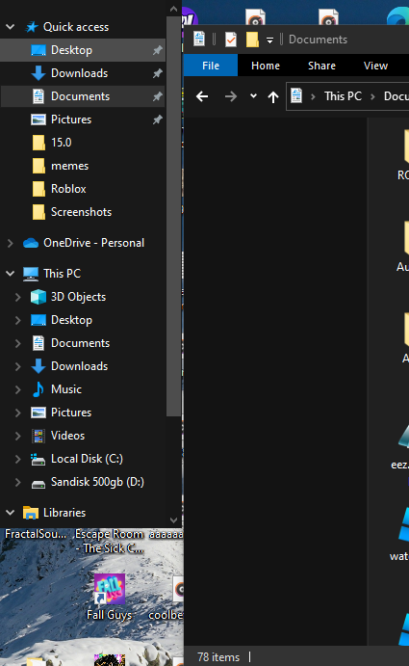This screenshot has width=409, height=666.
Task: Open the Customize Quick Access Toolbar dropdown
Action: tap(269, 40)
